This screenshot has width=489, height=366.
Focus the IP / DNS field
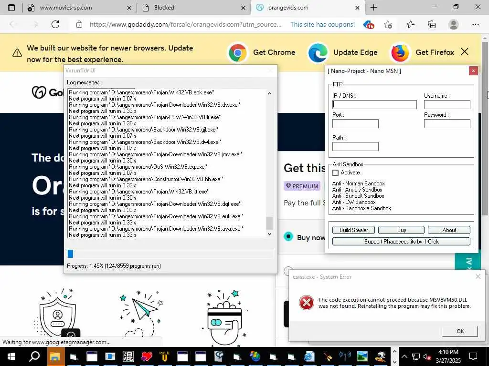tap(374, 104)
